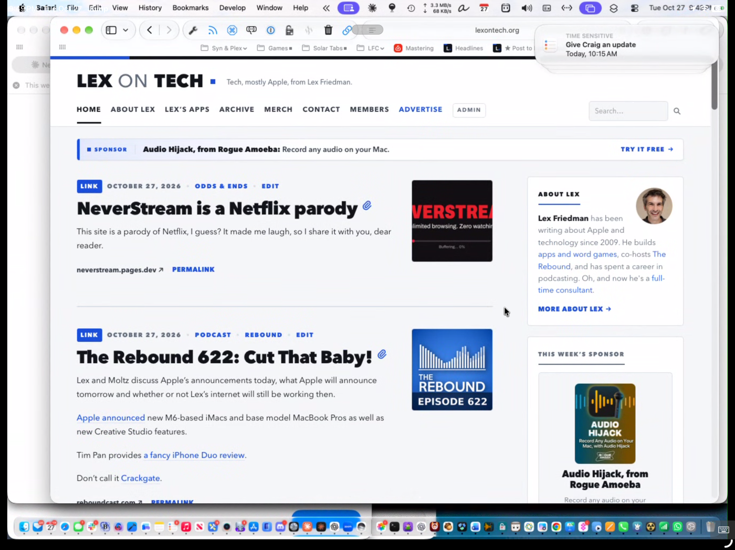Open the History menu
Screen dimensions: 735x550
150,8
